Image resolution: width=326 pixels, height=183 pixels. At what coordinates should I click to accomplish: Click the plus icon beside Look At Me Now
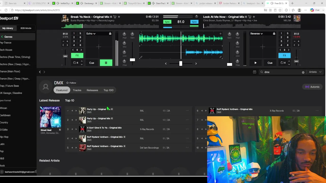[254, 17]
